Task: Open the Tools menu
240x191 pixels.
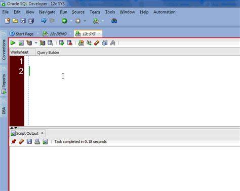Action: [x=110, y=12]
